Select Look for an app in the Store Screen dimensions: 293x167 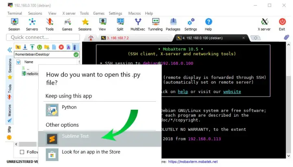[x=100, y=154]
